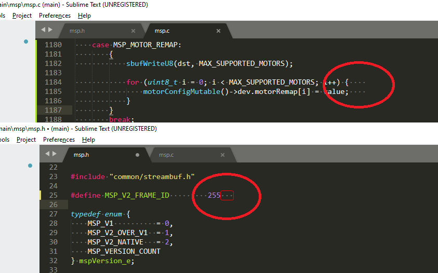This screenshot has height=273, width=438.
Task: Select msp.c tab in top window
Action: (162, 31)
